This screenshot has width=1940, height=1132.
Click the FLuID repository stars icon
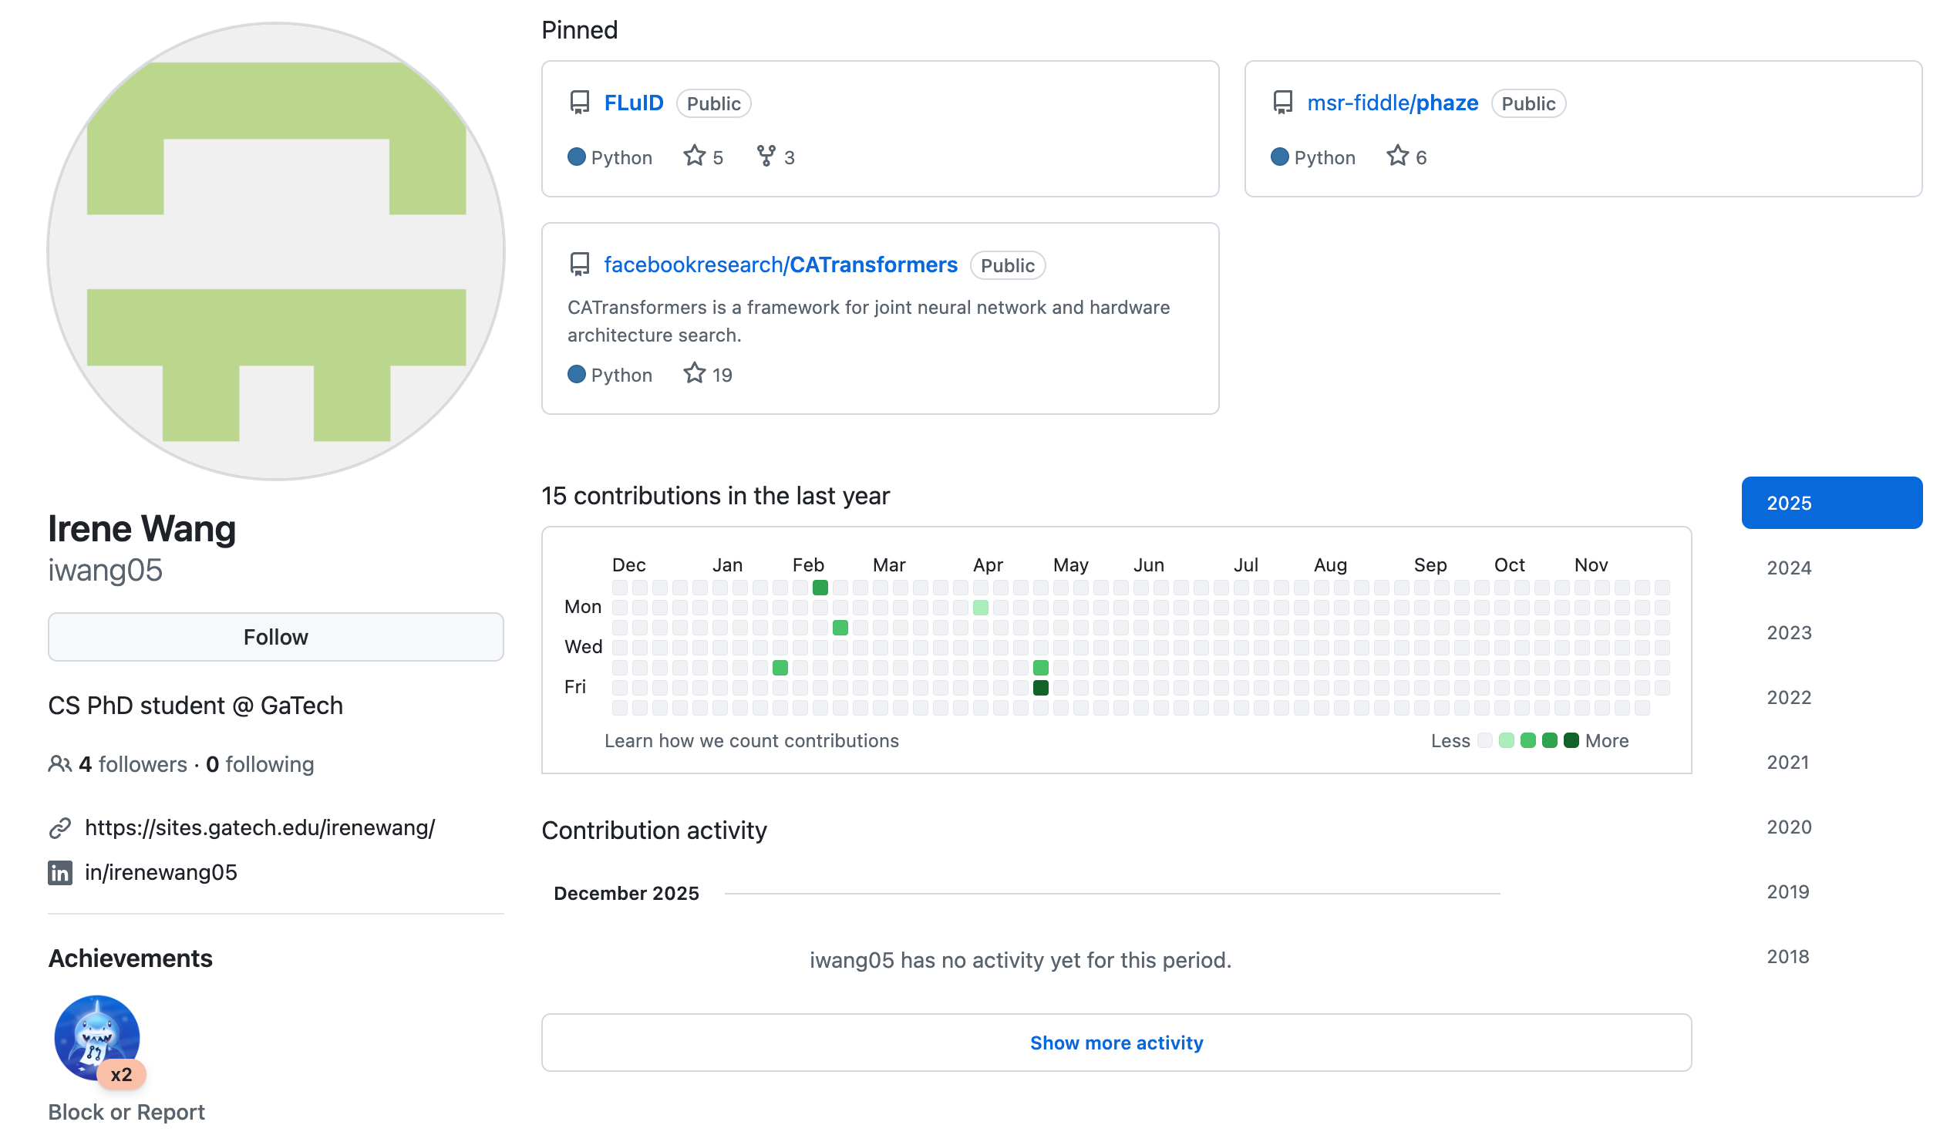[x=694, y=157]
